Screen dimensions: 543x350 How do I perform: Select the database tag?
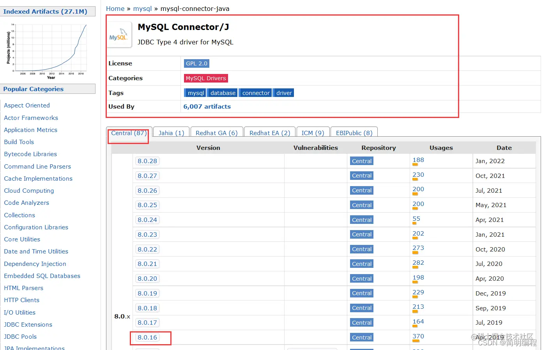tap(222, 93)
